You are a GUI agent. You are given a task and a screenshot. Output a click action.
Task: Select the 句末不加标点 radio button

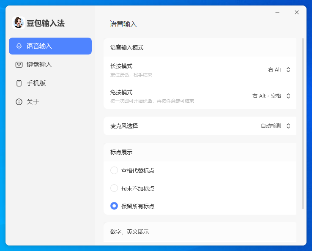click(114, 188)
